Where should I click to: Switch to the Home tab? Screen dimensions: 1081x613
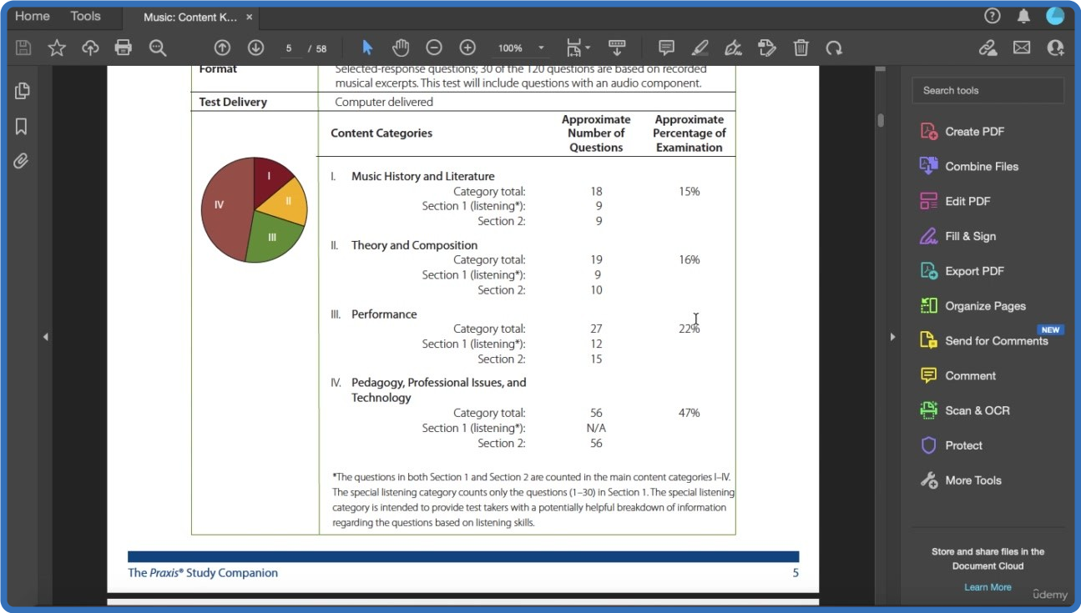click(33, 16)
